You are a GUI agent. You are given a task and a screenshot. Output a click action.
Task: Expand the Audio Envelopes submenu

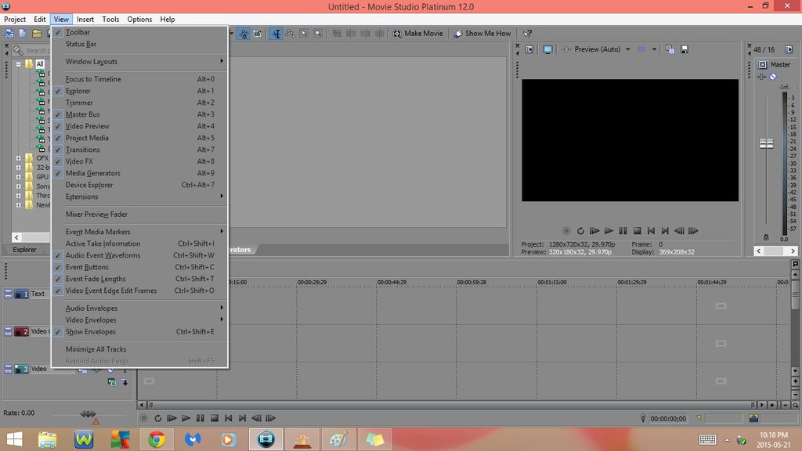92,308
